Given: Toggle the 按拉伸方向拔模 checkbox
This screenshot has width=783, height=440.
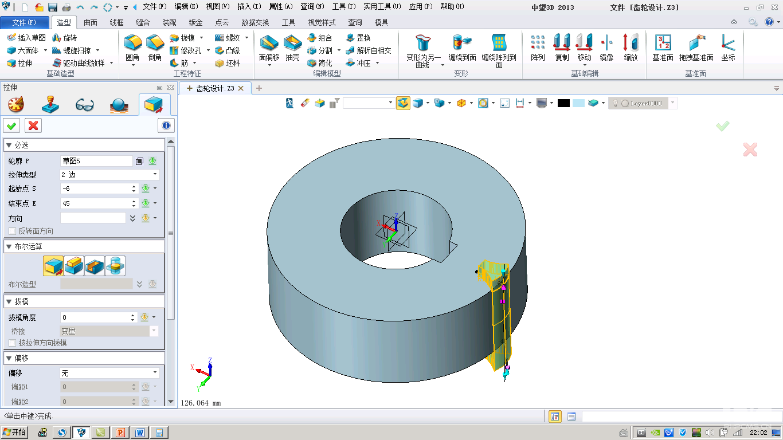Looking at the screenshot, I should click(x=13, y=343).
